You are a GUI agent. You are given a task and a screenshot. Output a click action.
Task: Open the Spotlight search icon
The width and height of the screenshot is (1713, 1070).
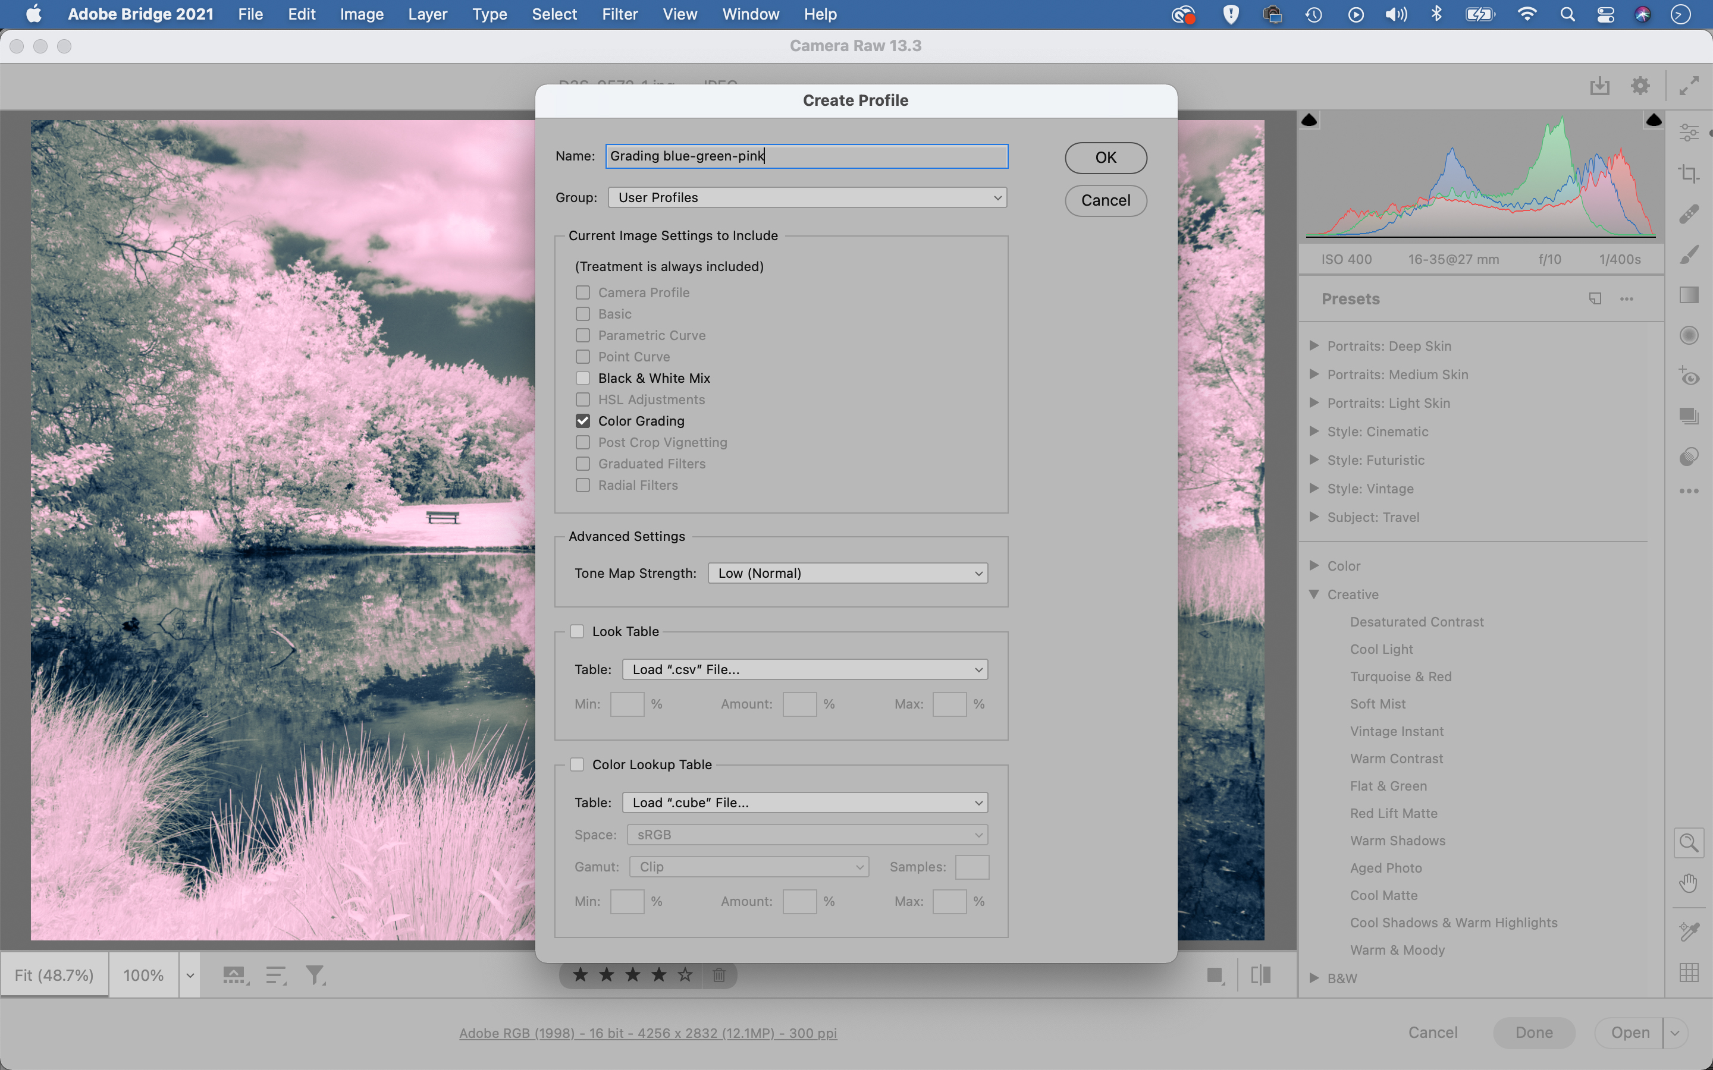click(1567, 14)
